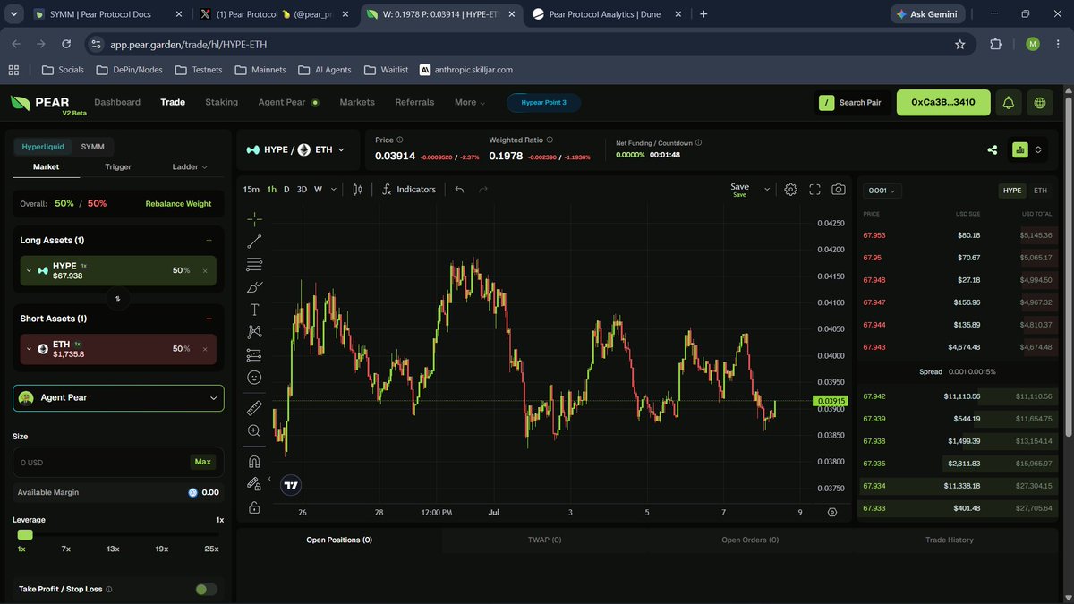Switch to Trigger order tab
The height and width of the screenshot is (604, 1074).
click(x=117, y=166)
